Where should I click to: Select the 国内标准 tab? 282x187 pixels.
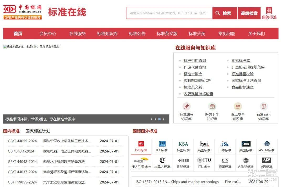tap(11, 131)
